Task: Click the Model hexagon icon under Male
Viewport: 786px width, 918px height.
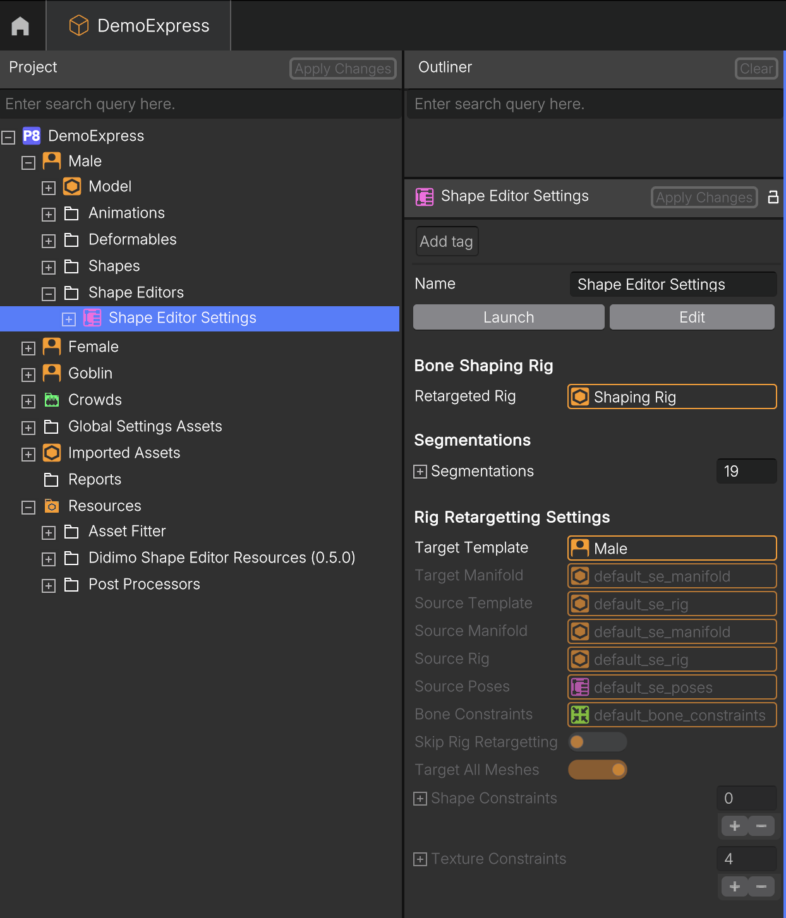Action: 72,186
